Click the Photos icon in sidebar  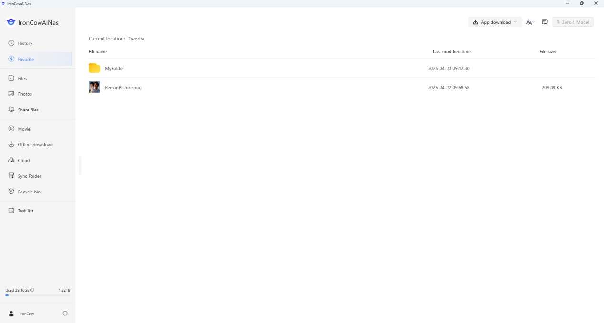(x=11, y=94)
